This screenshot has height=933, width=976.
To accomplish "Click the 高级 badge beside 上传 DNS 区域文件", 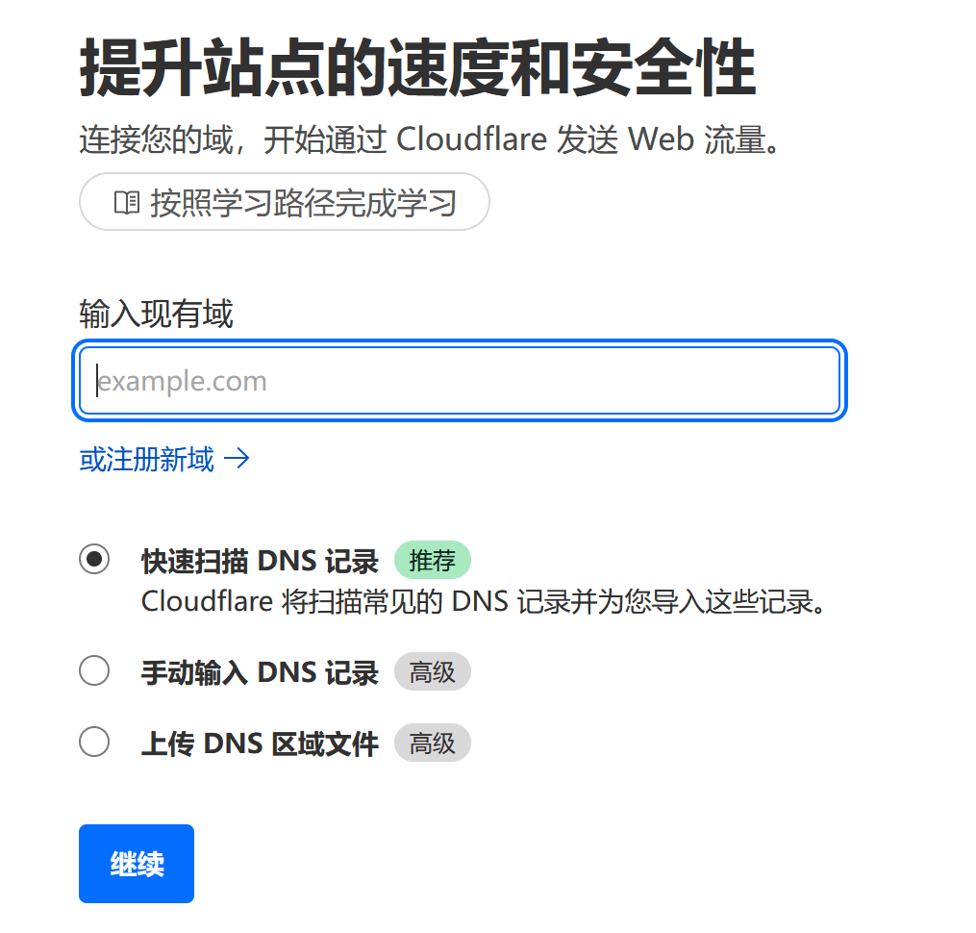I will (433, 743).
